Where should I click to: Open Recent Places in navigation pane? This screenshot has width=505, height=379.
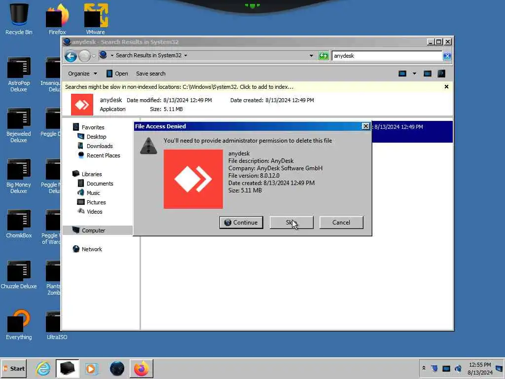pyautogui.click(x=103, y=155)
